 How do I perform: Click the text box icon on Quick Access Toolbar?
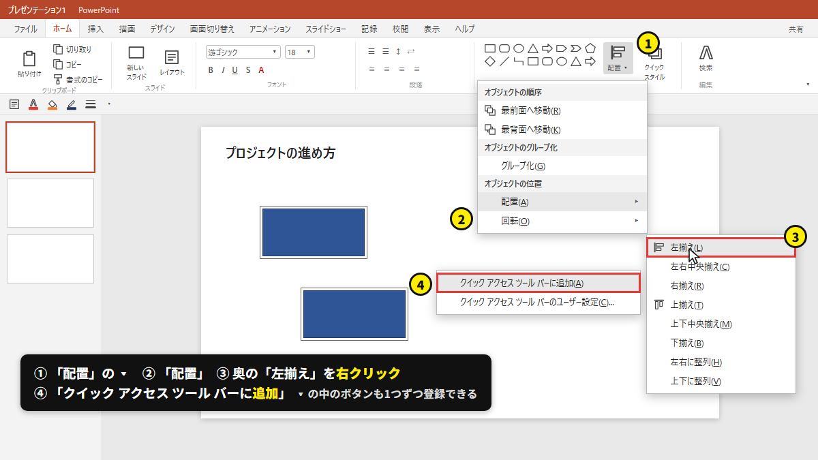click(14, 104)
